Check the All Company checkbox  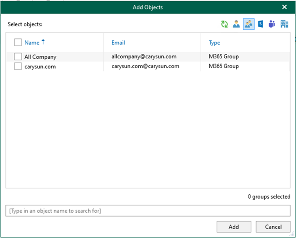[x=18, y=57]
